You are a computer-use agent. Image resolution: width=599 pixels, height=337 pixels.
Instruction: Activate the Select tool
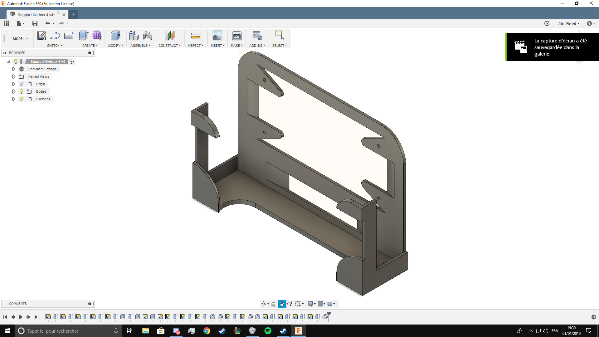coord(280,35)
